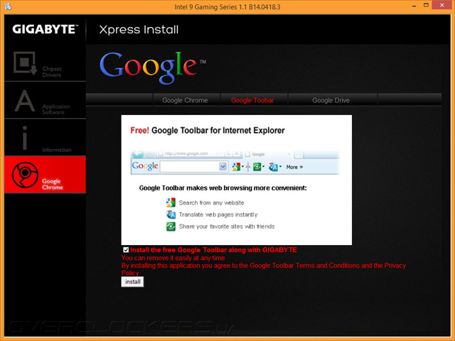The width and height of the screenshot is (455, 341).
Task: Click the application icon in the title bar
Action: point(8,6)
